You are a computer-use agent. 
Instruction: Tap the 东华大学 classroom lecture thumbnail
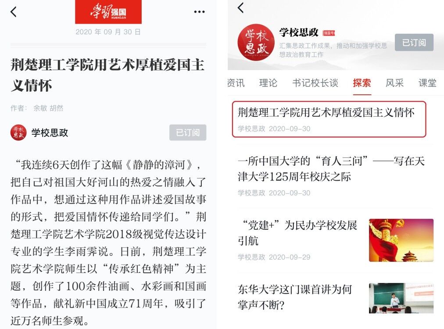pos(401,298)
